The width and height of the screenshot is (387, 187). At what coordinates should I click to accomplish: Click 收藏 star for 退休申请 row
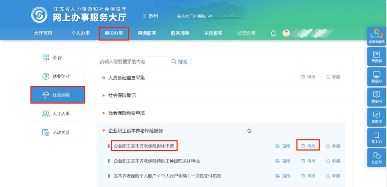coord(333,146)
